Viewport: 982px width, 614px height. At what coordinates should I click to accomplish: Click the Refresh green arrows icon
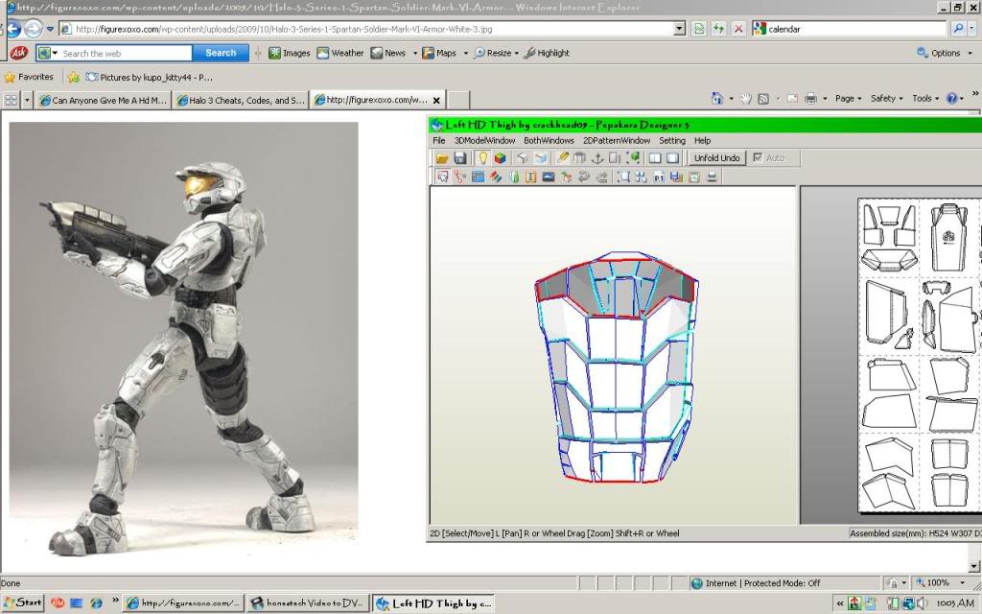(x=718, y=29)
